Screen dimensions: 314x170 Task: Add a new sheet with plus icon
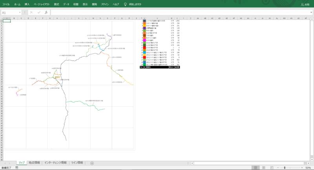tap(92, 163)
